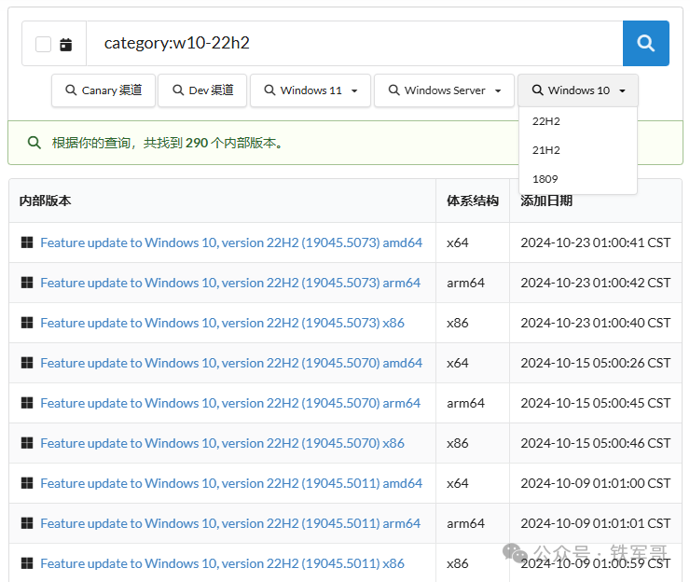
Task: Choose 1809 from Windows 10 menu
Action: coord(578,179)
